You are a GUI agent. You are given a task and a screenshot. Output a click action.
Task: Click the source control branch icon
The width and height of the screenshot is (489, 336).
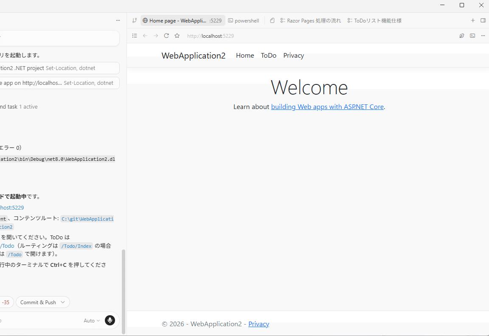tap(135, 20)
